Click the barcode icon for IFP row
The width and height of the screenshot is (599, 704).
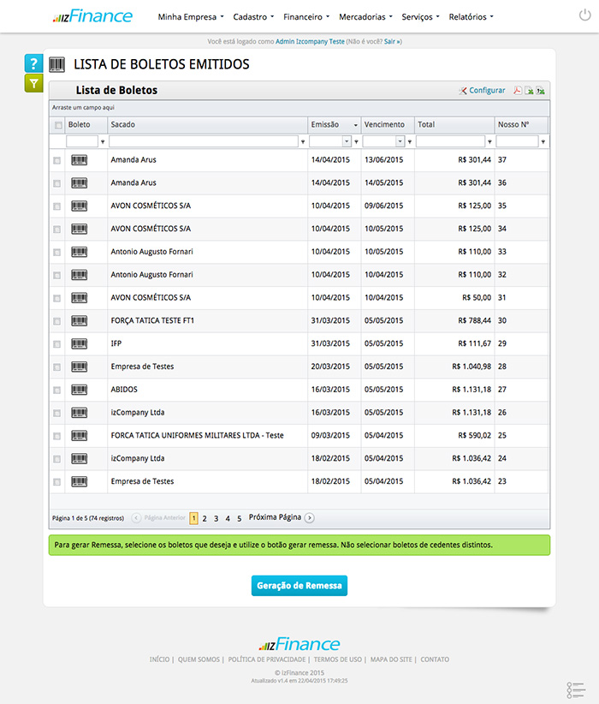(x=79, y=343)
